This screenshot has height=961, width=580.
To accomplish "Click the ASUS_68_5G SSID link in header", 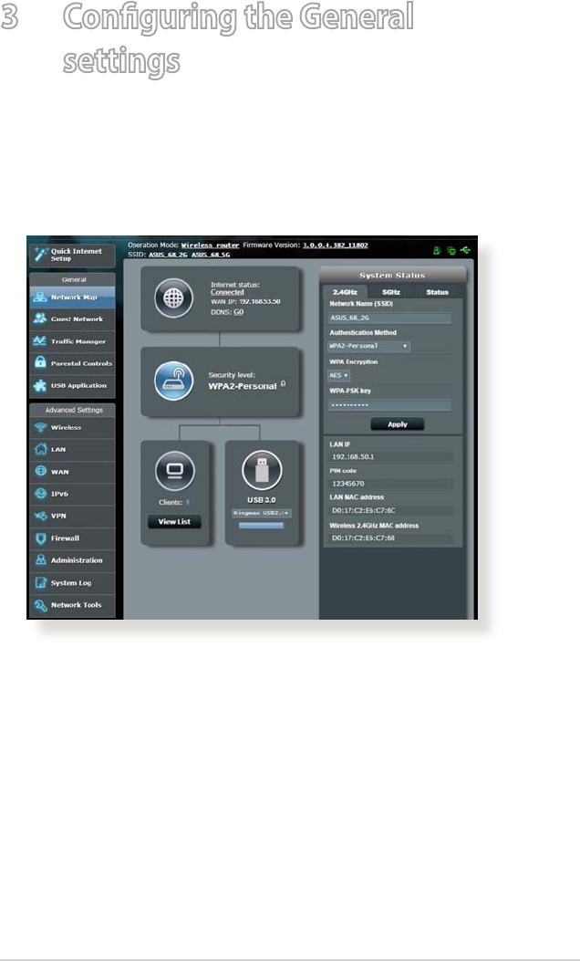I will coord(211,255).
